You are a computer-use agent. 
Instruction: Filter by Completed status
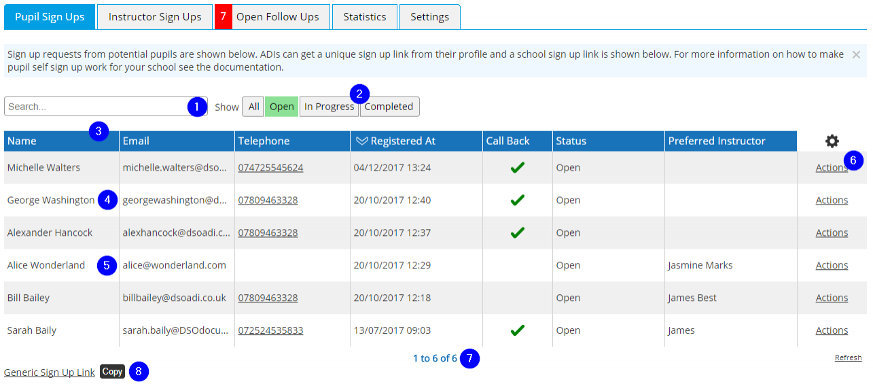point(389,107)
